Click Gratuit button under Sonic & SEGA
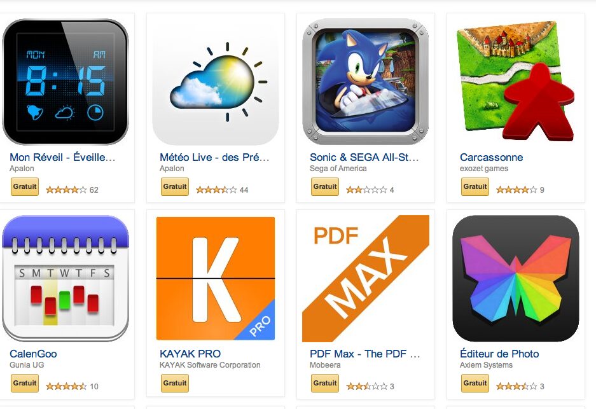The height and width of the screenshot is (409, 596). coord(325,186)
